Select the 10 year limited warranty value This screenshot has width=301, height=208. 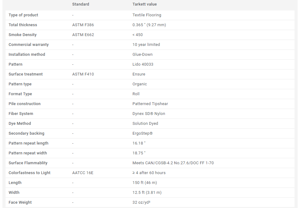(146, 45)
